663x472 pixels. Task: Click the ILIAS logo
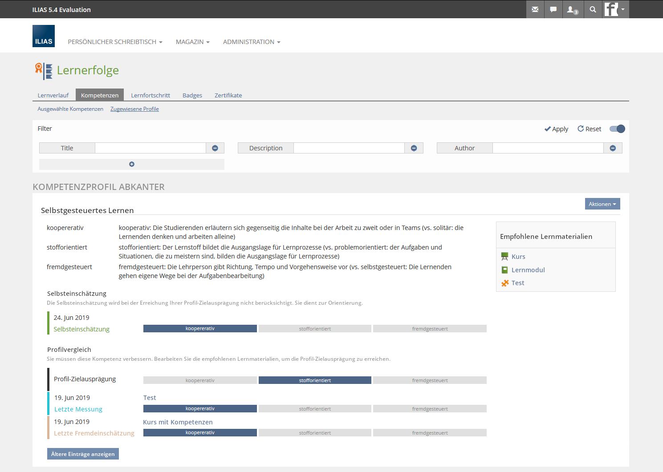click(44, 36)
